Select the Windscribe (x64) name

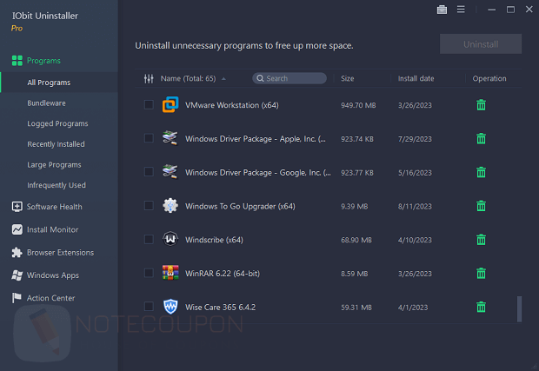[214, 240]
